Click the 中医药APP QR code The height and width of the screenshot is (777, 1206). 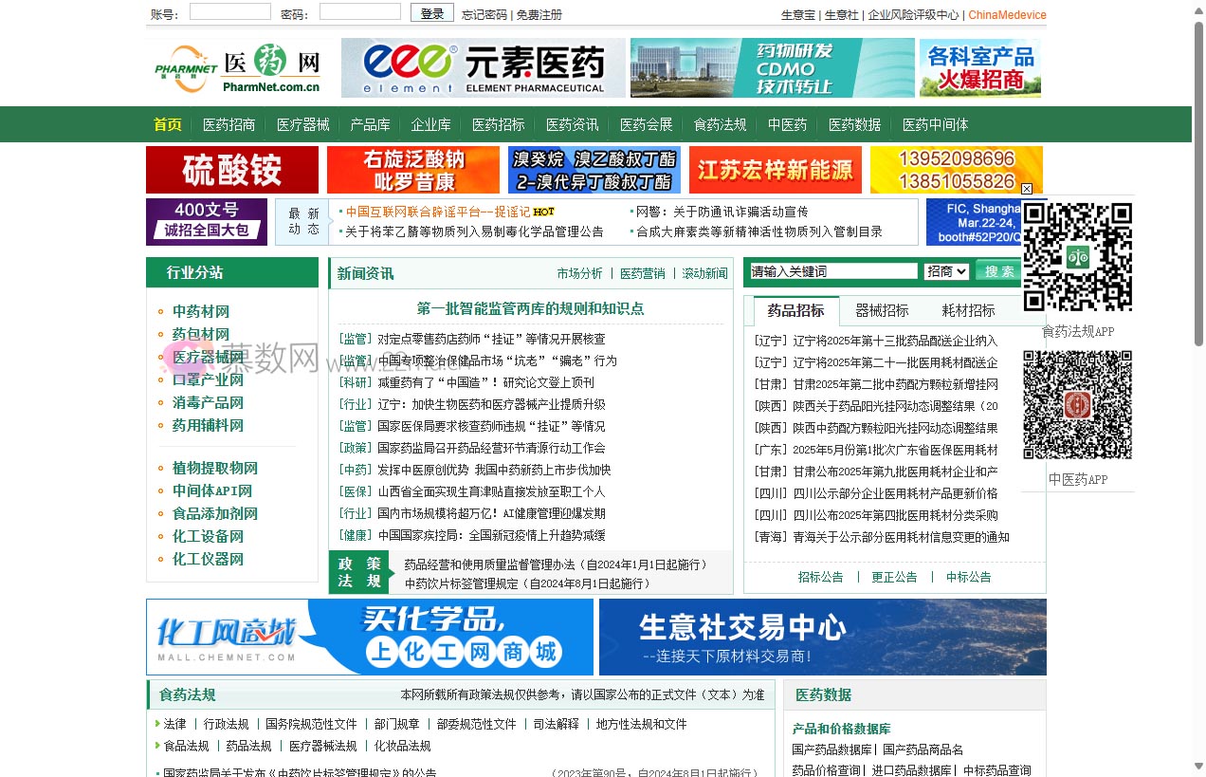click(1077, 403)
